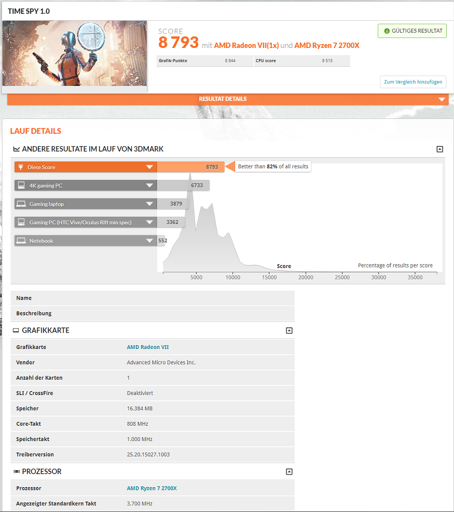Click the Grafik-Punkte 8 844 cell

click(x=205, y=61)
